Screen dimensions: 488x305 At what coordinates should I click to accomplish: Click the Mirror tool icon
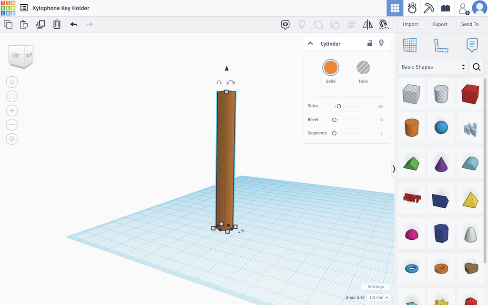point(367,25)
